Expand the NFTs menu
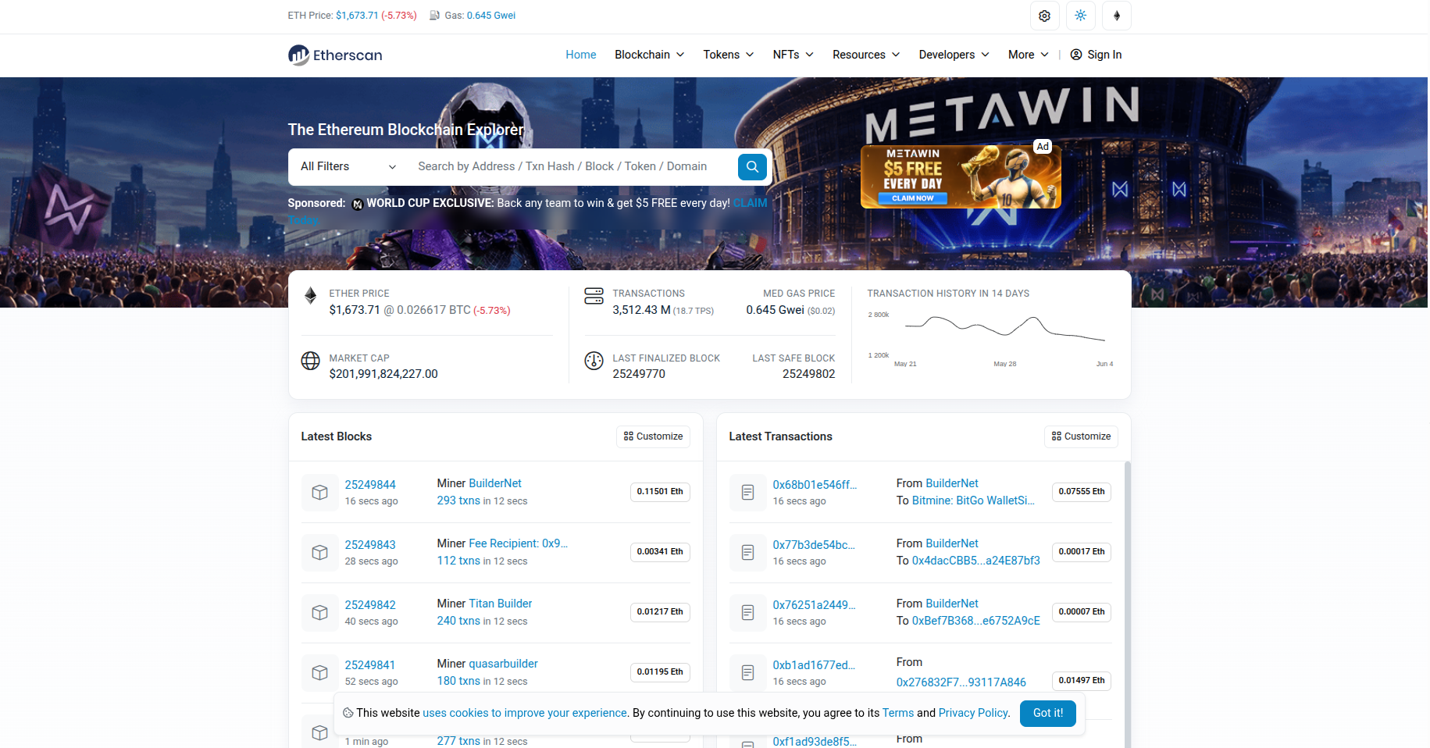The height and width of the screenshot is (748, 1430). pyautogui.click(x=793, y=55)
